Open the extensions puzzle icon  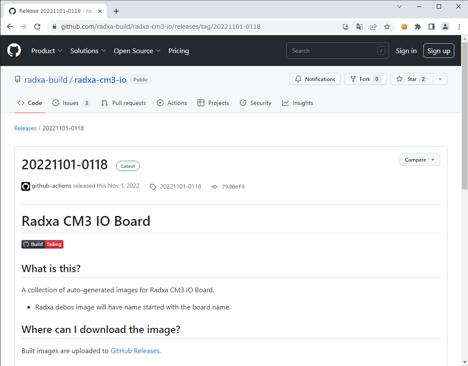418,27
